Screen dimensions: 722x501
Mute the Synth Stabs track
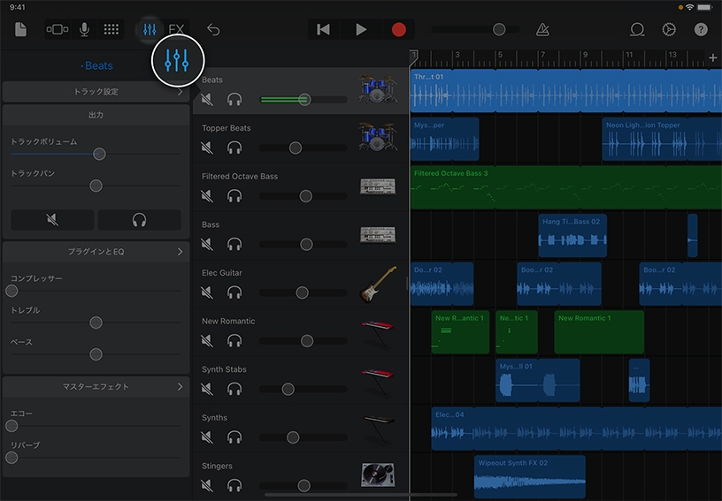point(207,389)
